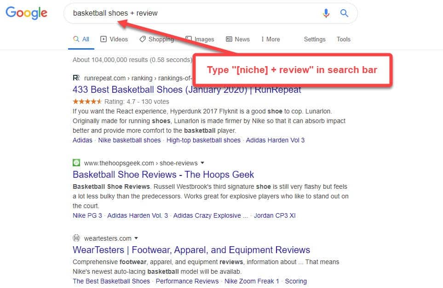Viewport: 443px width, 288px height.
Task: Click the Hoops Geek green favicon
Action: (x=76, y=163)
